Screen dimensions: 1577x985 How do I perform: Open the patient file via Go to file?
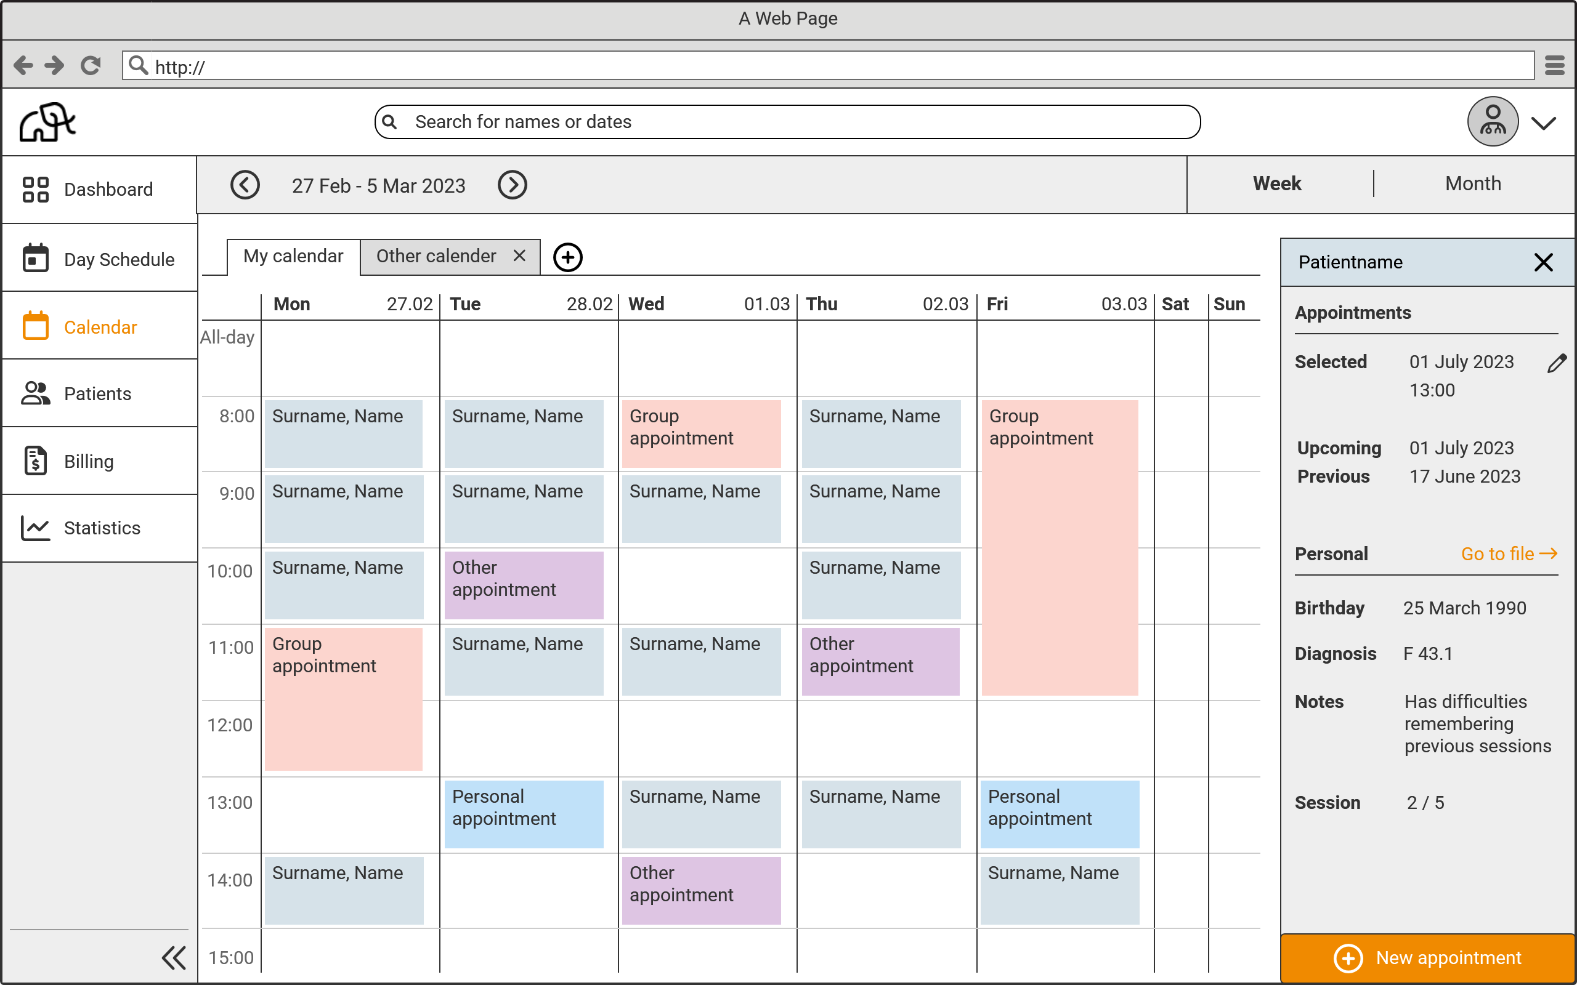[x=1509, y=553]
